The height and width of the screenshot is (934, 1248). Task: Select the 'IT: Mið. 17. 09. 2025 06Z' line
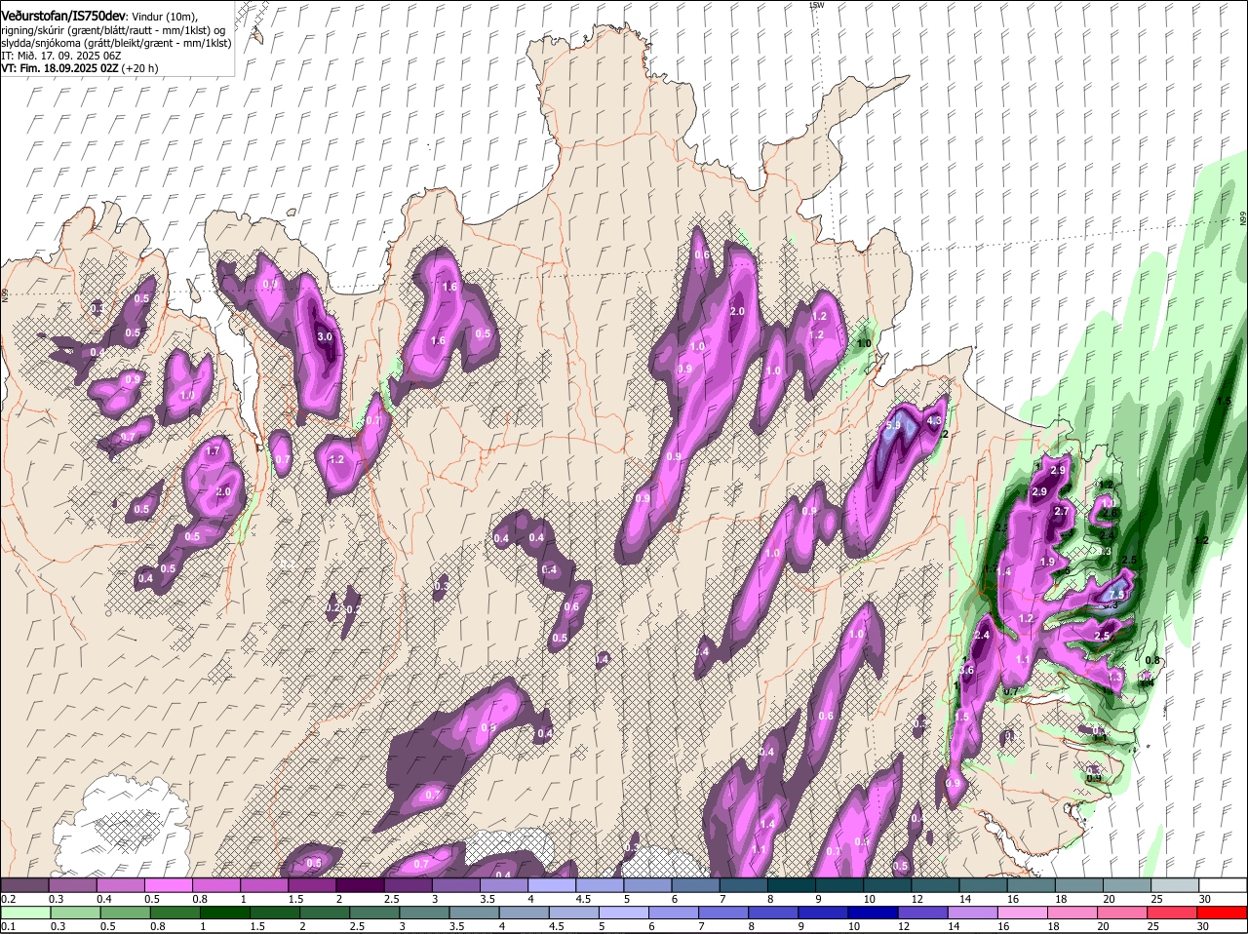pos(61,56)
